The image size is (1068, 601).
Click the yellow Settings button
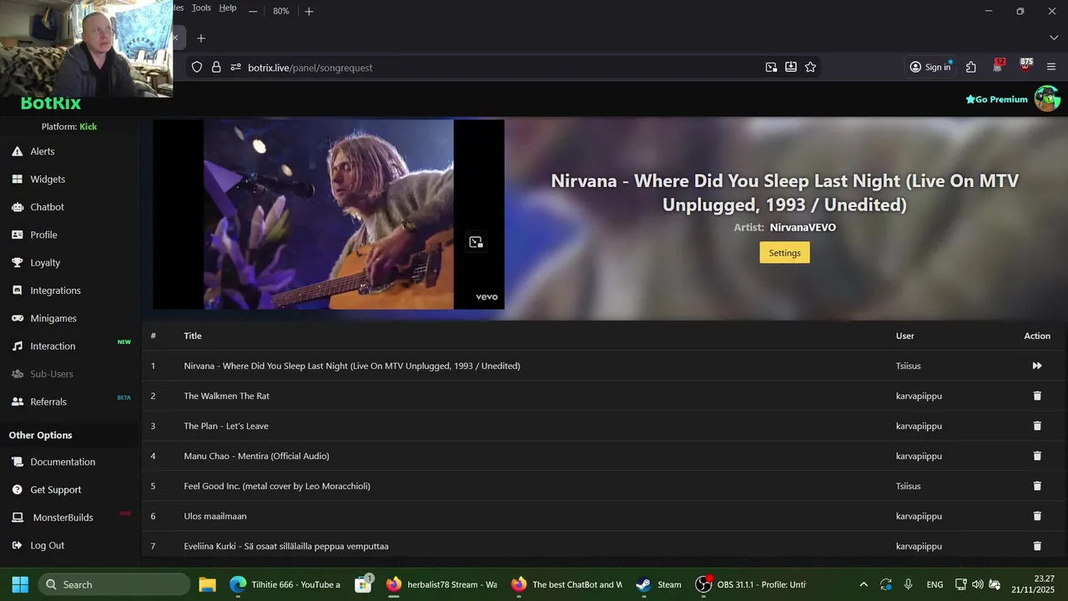coord(784,253)
